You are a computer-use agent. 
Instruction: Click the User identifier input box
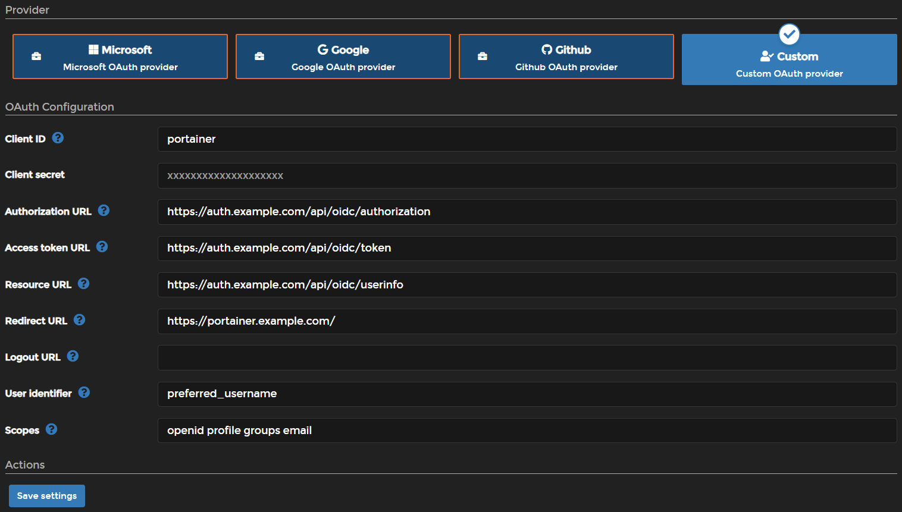tap(527, 394)
